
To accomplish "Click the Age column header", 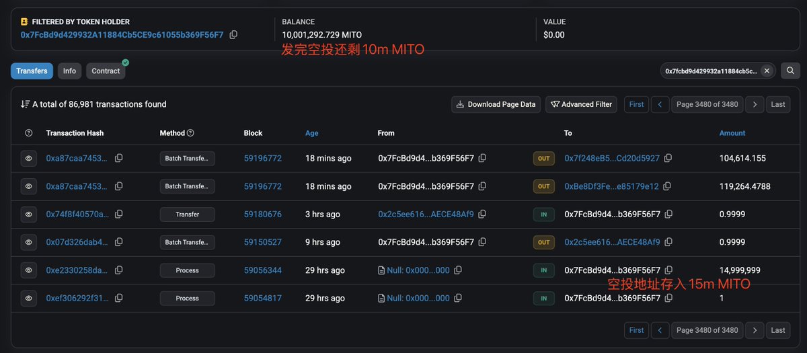I will [311, 133].
